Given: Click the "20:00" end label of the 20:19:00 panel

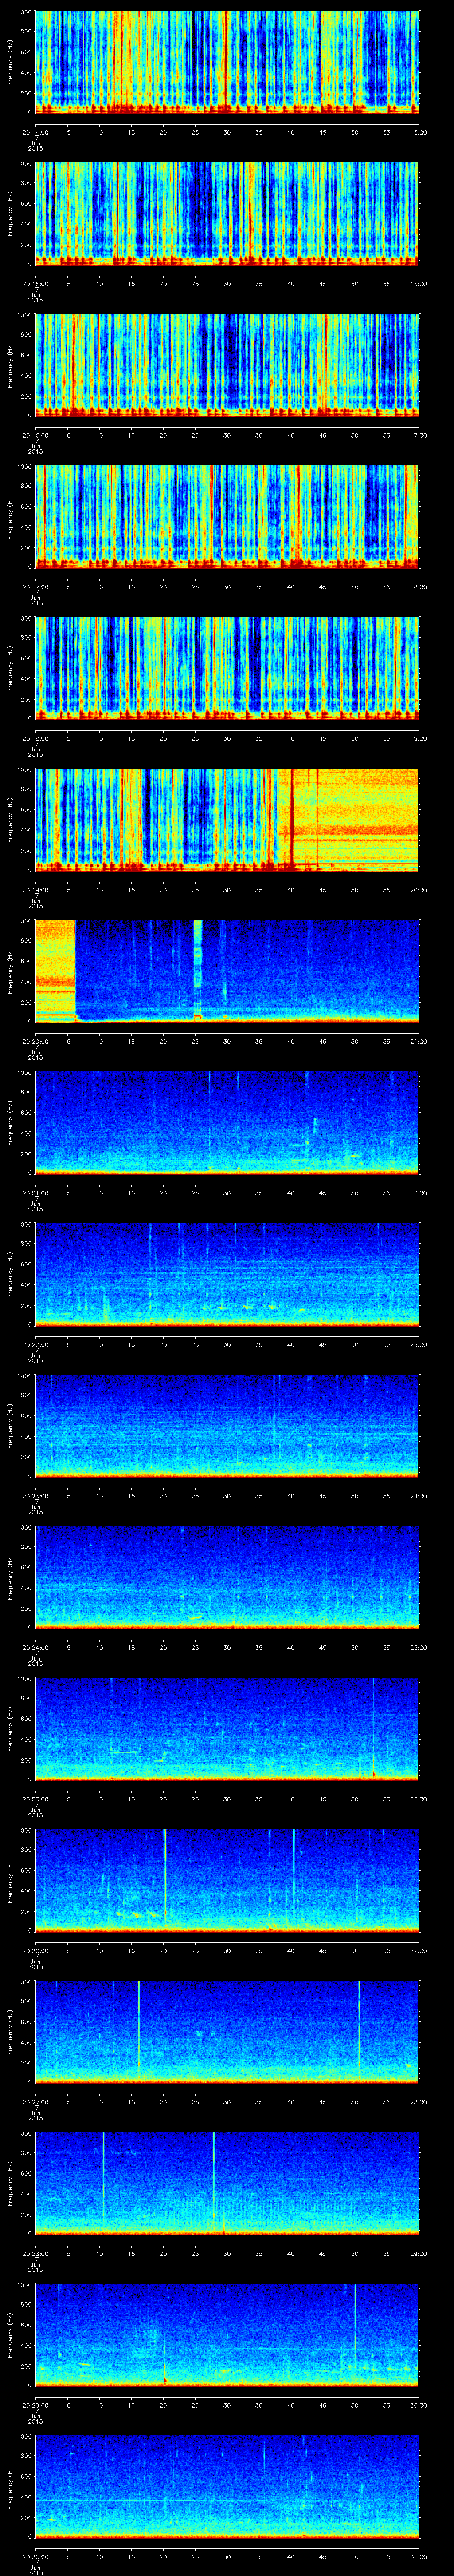Looking at the screenshot, I should coord(418,890).
